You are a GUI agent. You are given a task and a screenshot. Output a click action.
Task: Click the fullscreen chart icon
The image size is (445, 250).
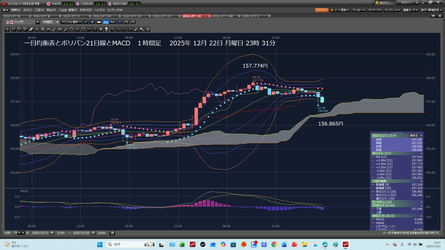tap(434, 16)
